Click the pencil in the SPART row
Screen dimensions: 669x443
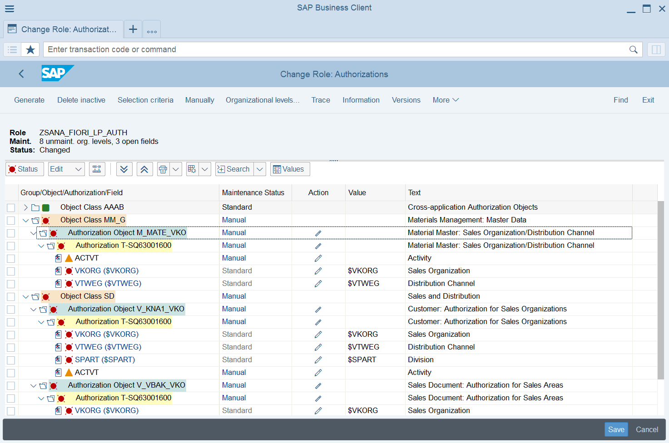[x=318, y=360]
